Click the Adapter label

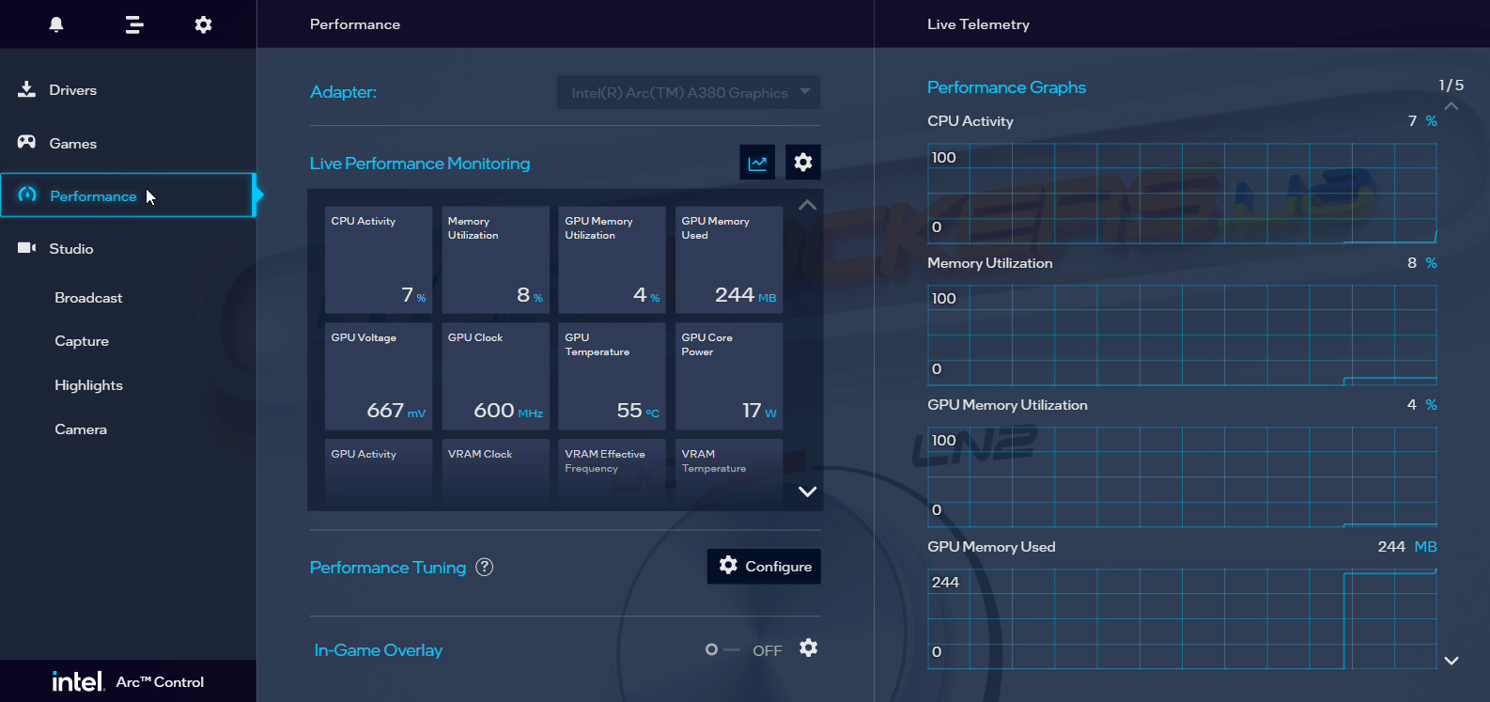coord(343,92)
